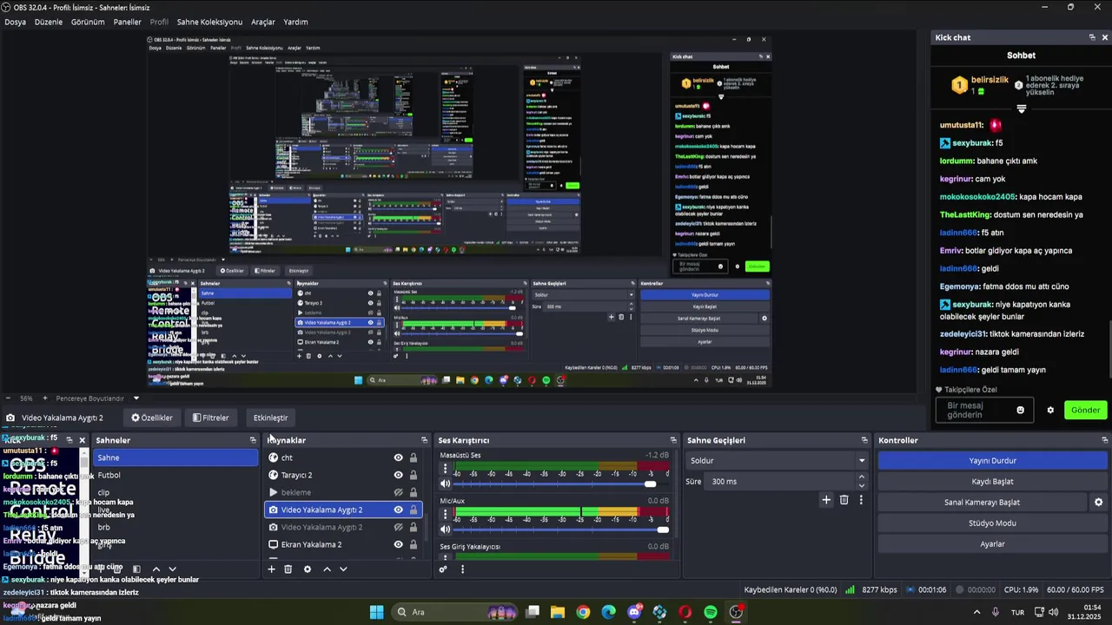Open Ayarlar from the controls panel

point(992,544)
